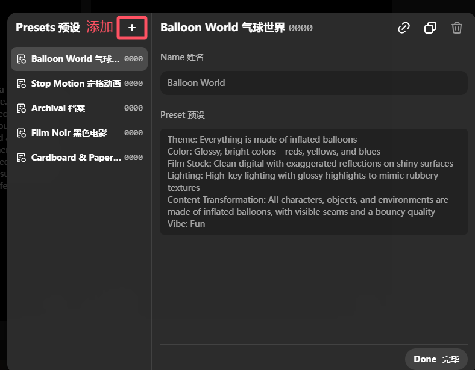Click the Done button

[436, 359]
